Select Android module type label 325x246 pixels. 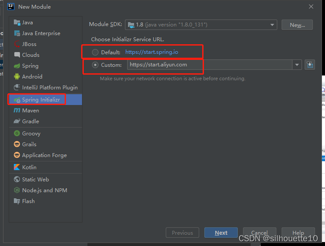point(32,77)
